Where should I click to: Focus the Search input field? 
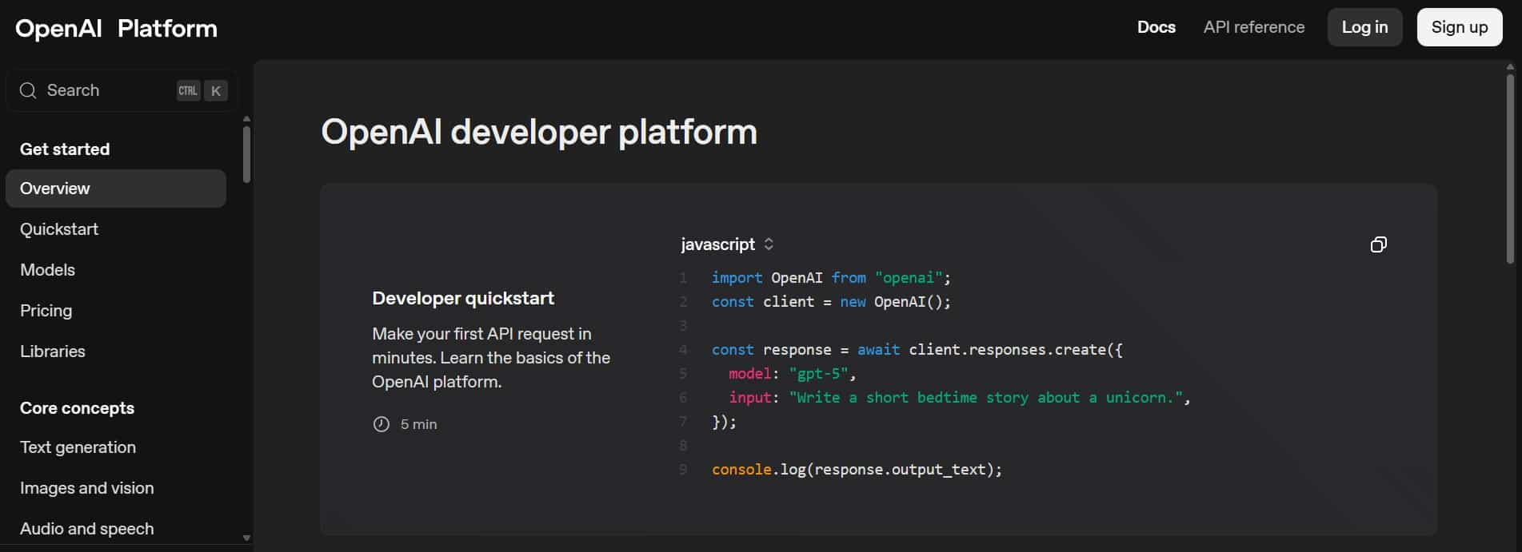tap(120, 90)
